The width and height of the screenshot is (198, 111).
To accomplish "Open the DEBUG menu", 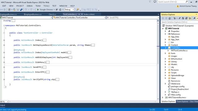I will pyautogui.click(x=30, y=6).
